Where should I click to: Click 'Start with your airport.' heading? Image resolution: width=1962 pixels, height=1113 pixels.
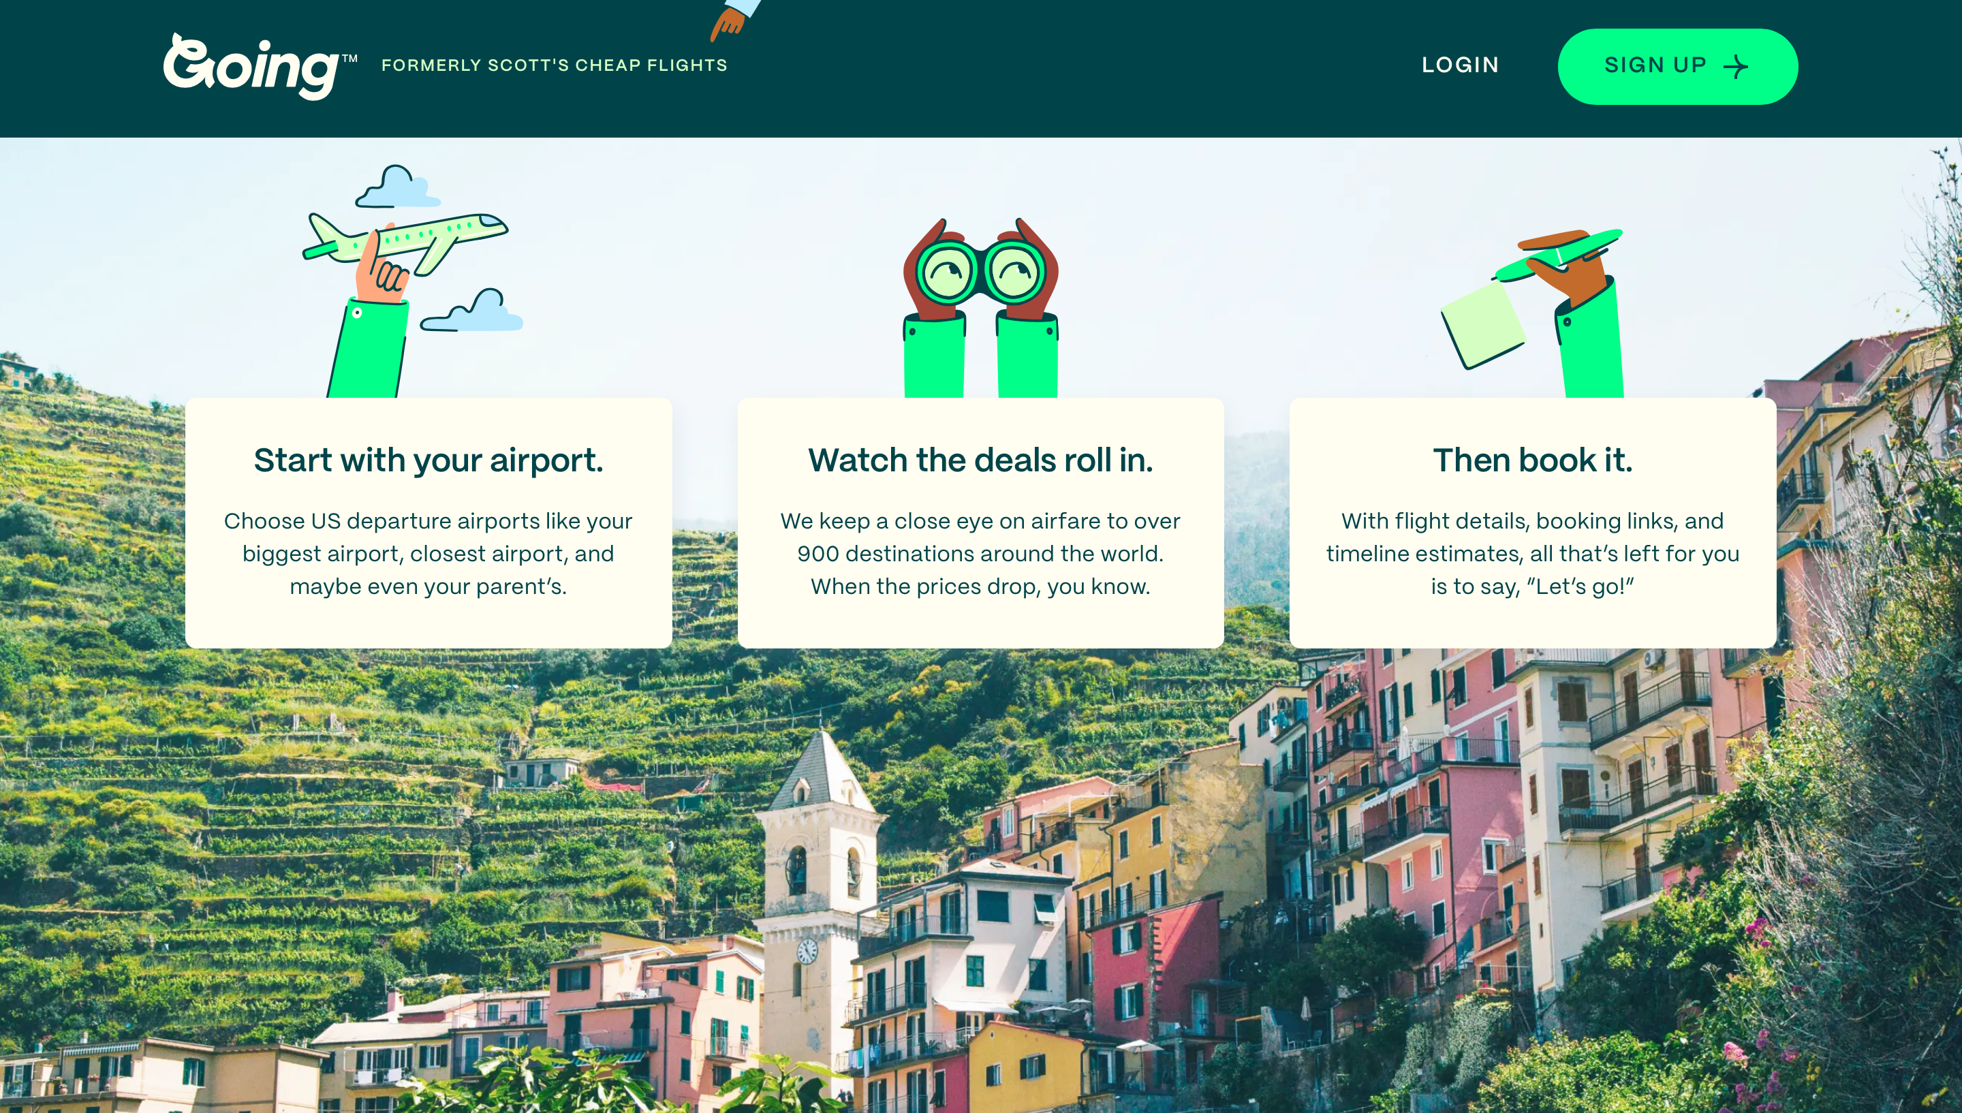click(x=428, y=460)
